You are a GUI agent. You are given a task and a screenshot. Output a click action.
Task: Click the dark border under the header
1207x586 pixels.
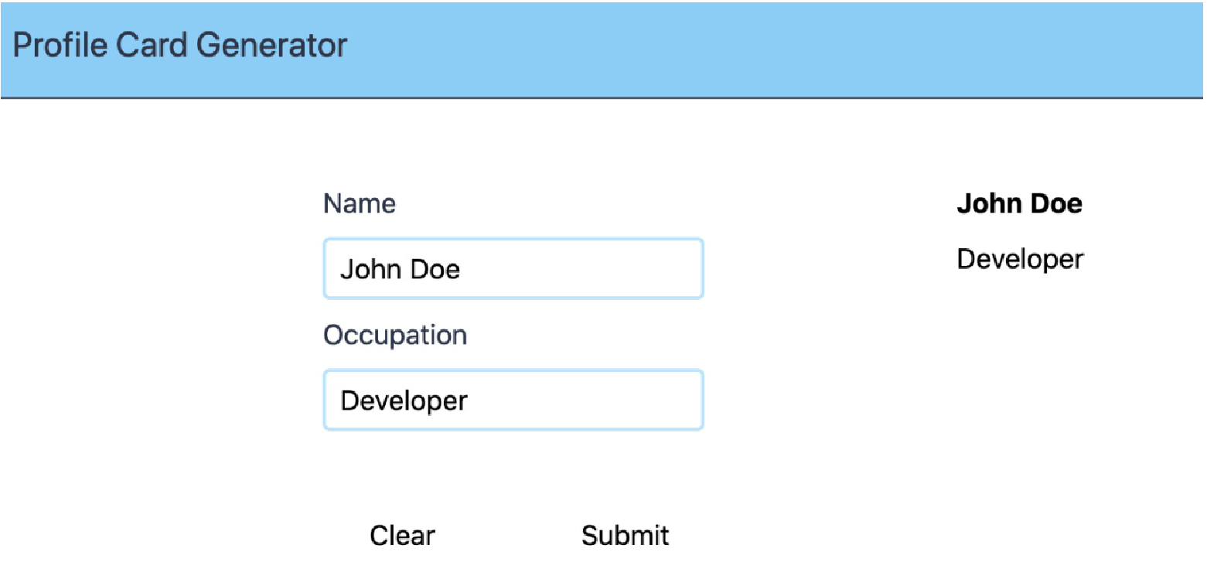pyautogui.click(x=603, y=98)
